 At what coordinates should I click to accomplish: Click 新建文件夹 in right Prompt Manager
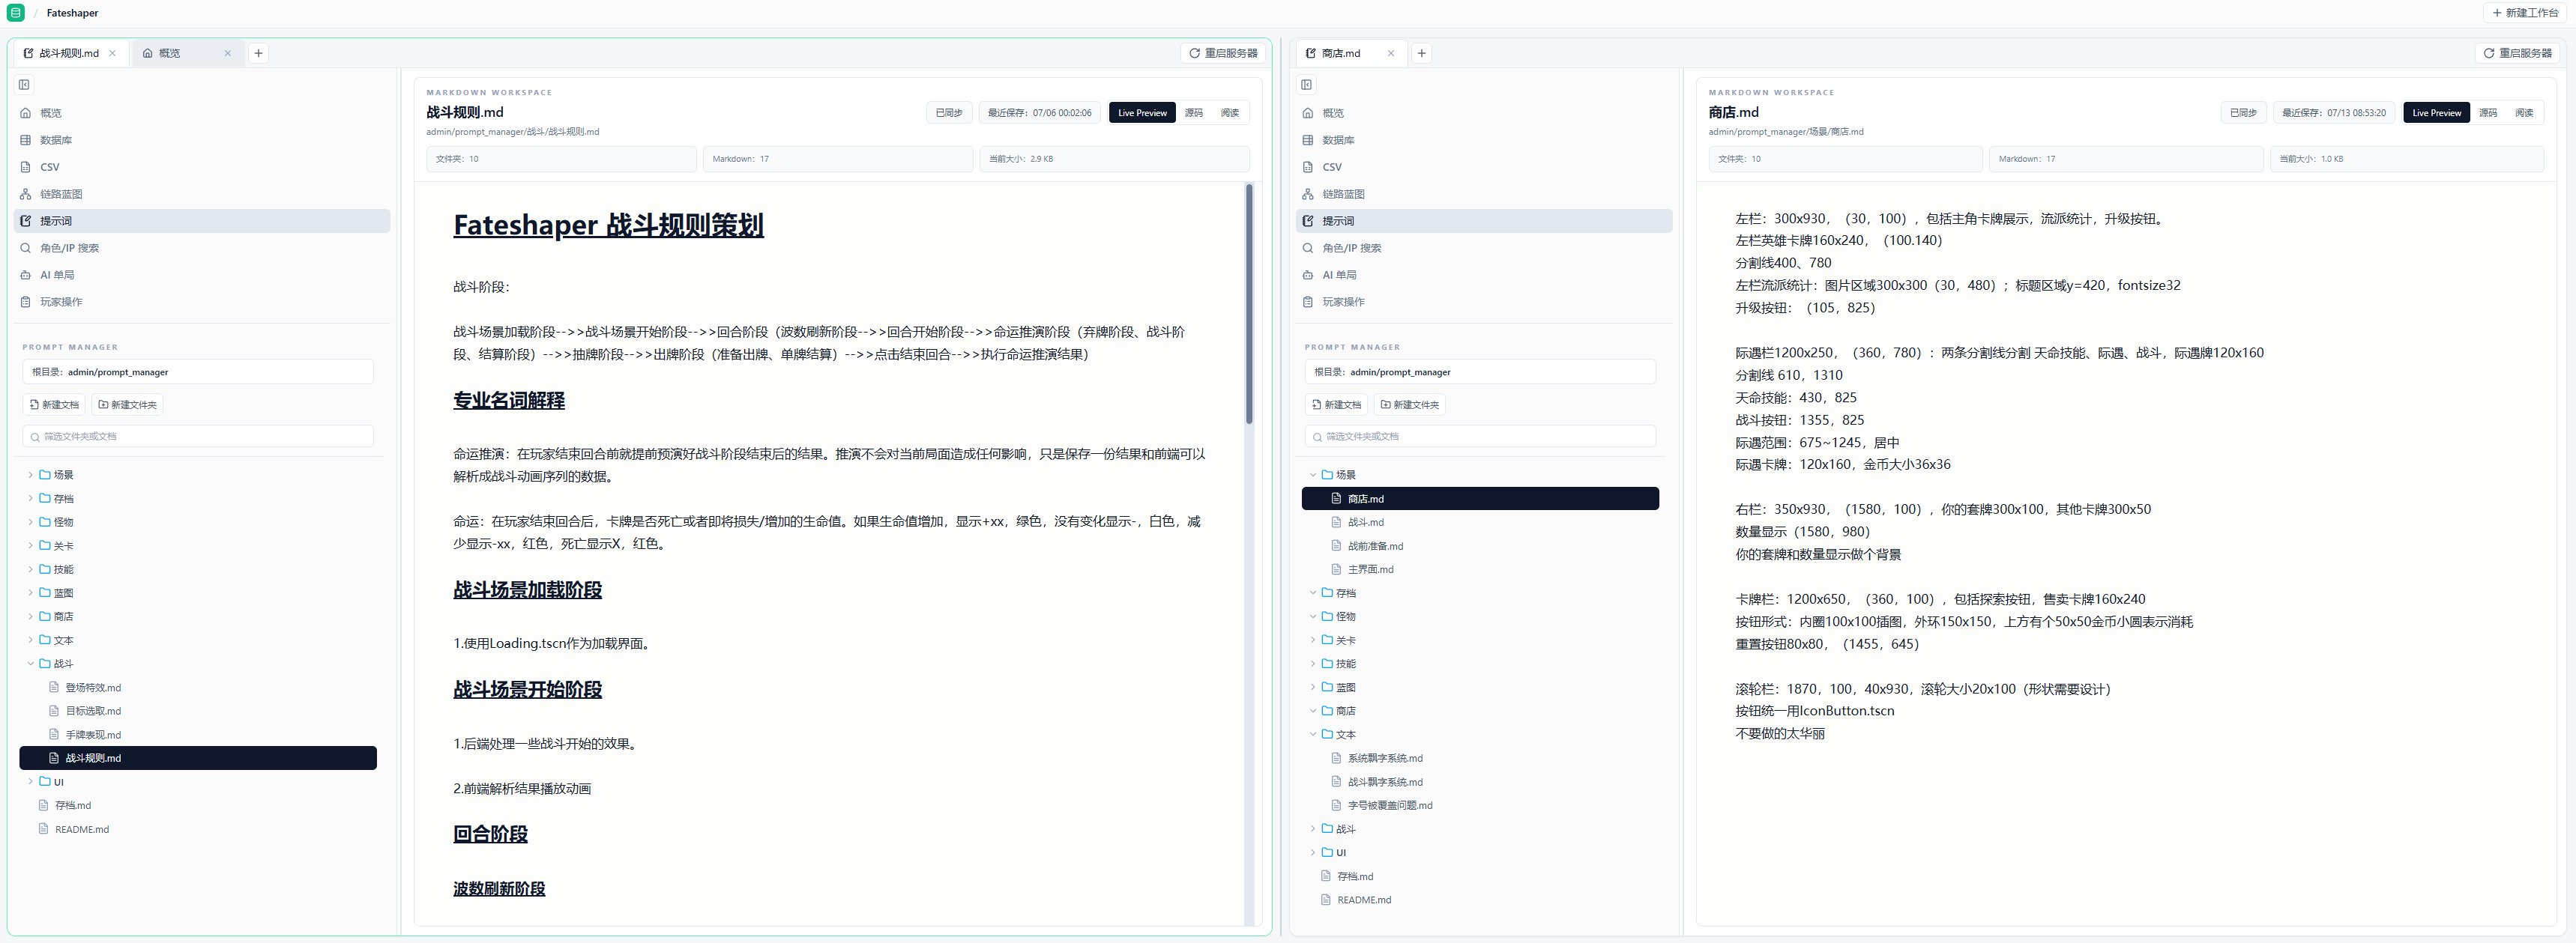click(x=1409, y=404)
